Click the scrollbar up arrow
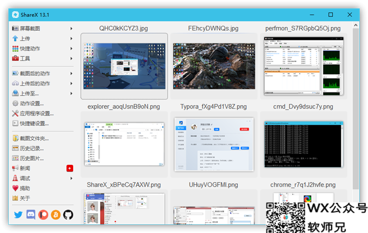 [356, 25]
